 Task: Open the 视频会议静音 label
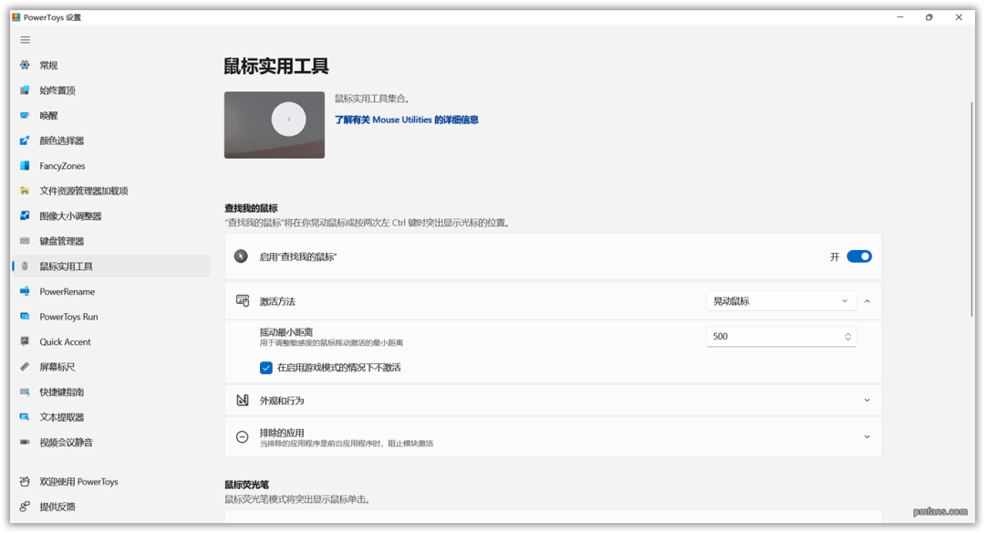pos(66,443)
